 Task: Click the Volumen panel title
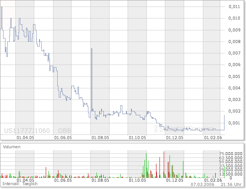(x=12, y=147)
